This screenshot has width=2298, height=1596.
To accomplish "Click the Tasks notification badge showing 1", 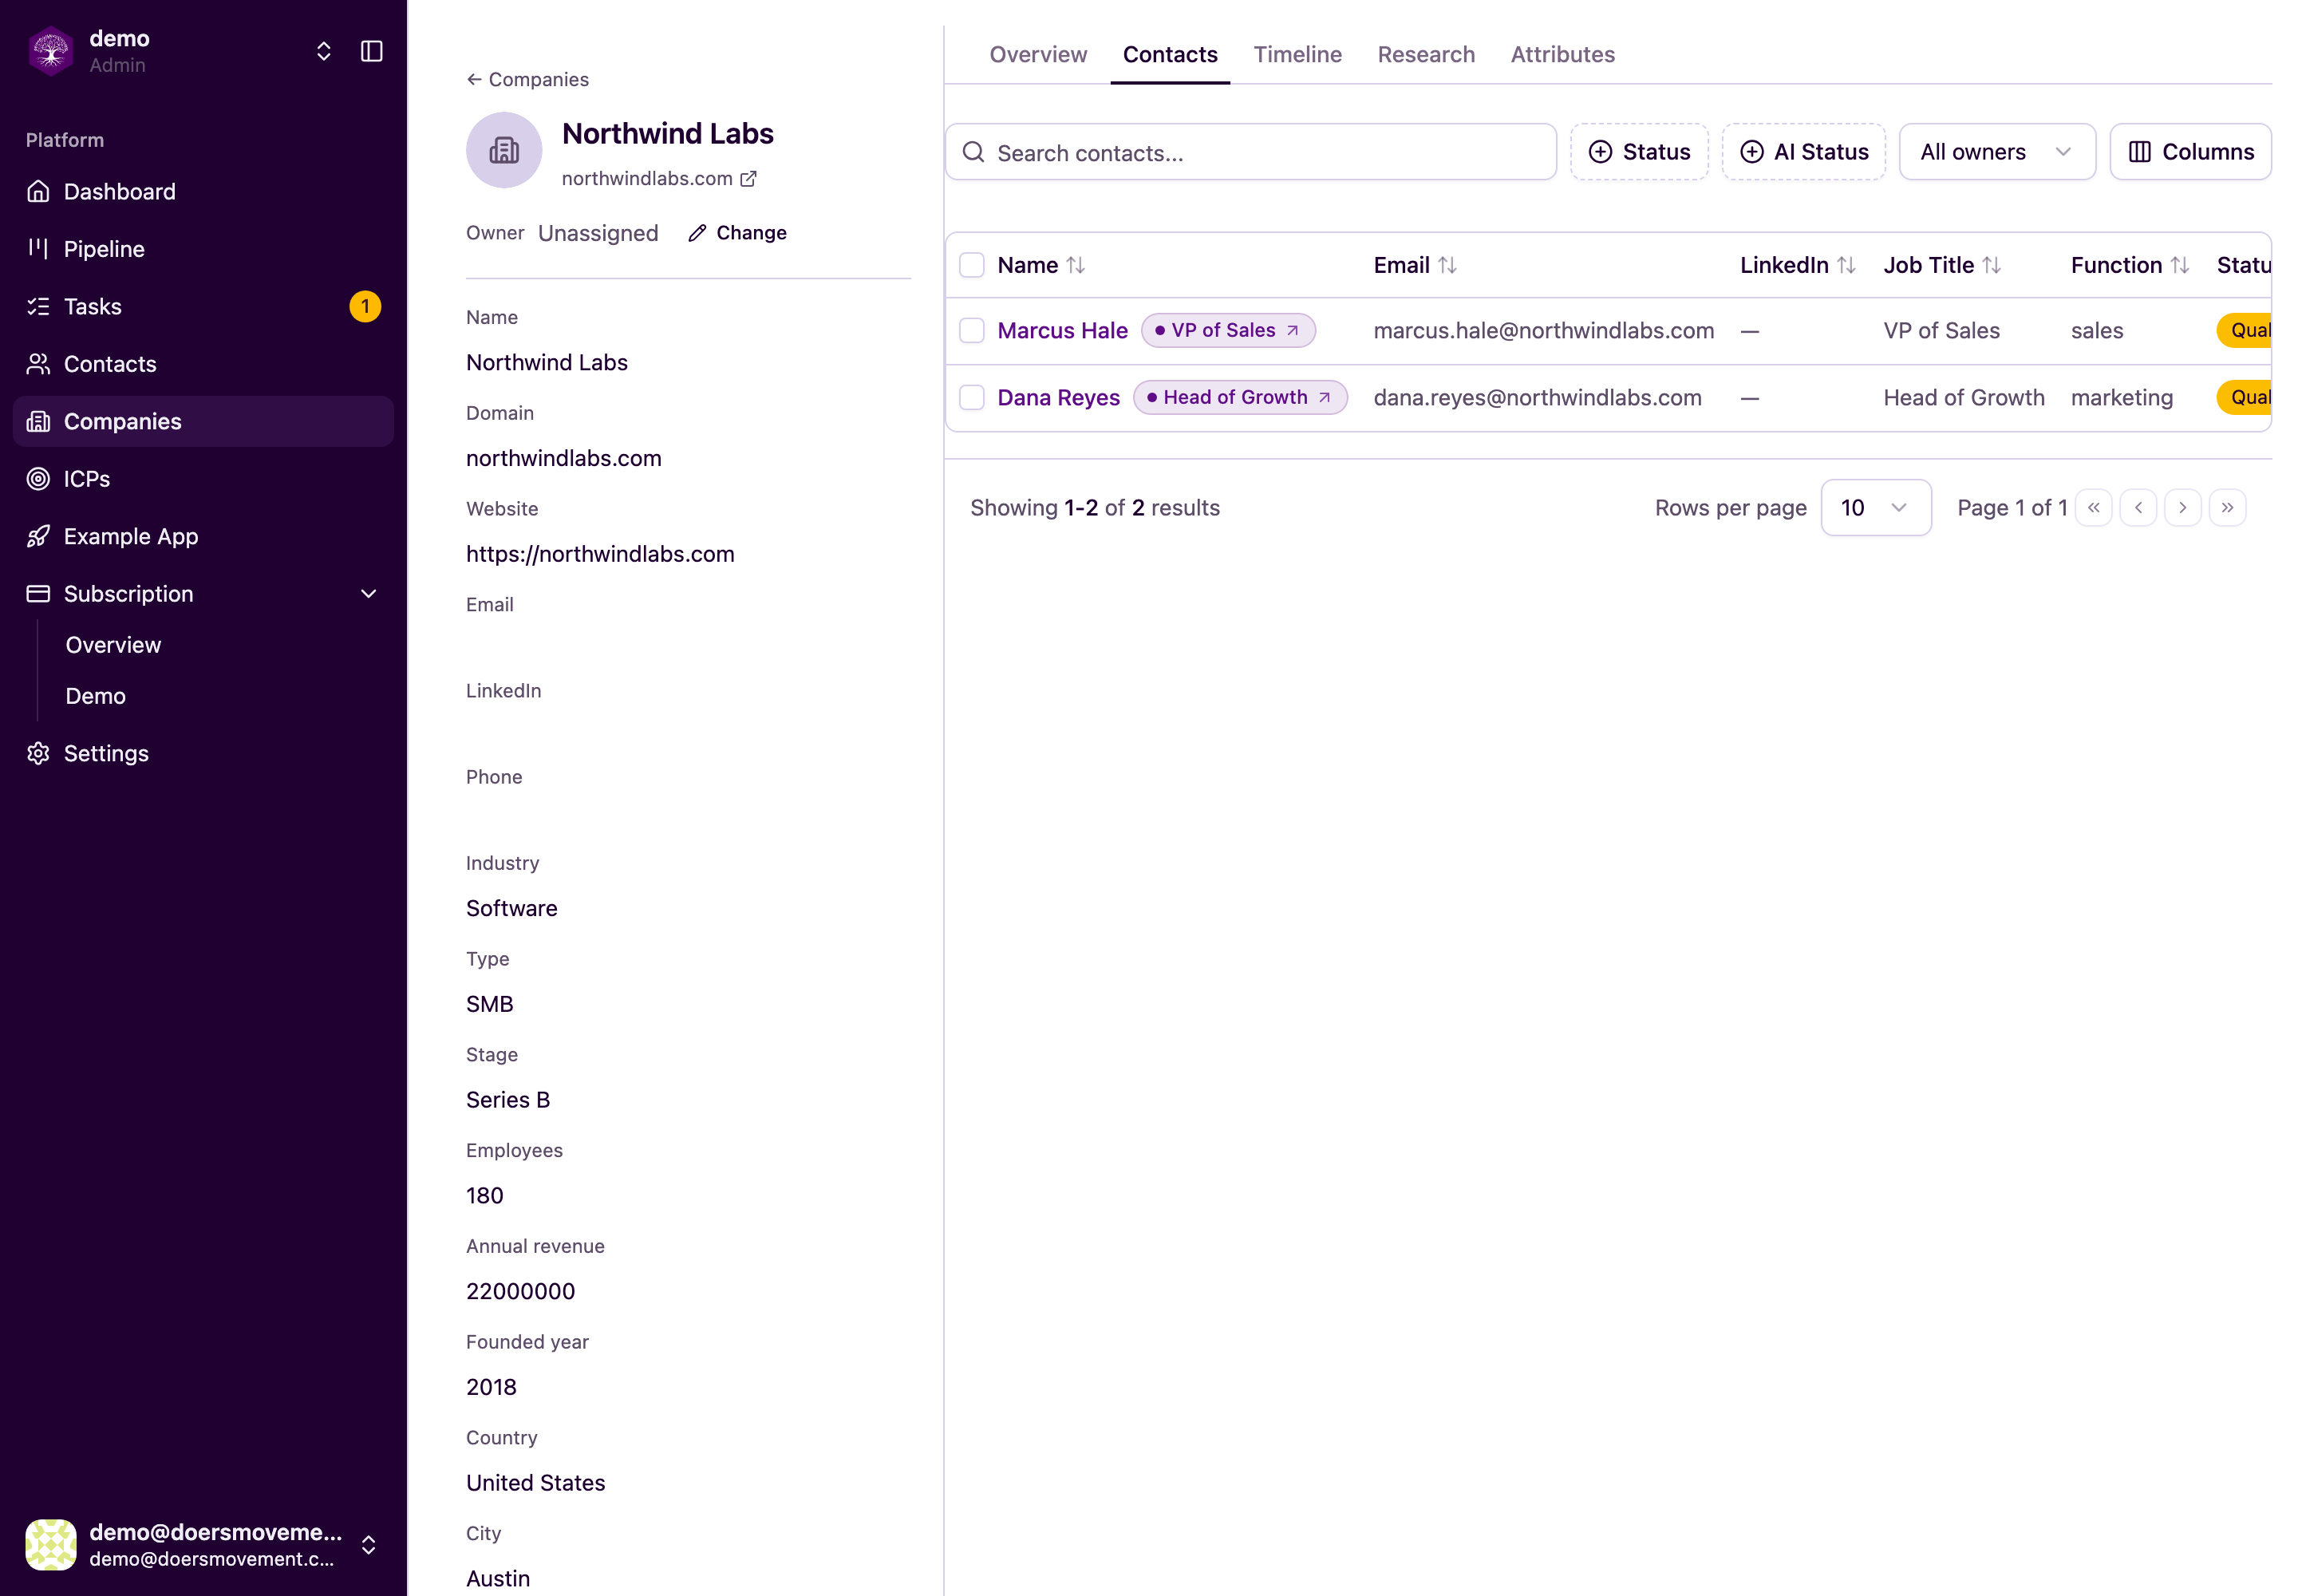I will (x=365, y=306).
